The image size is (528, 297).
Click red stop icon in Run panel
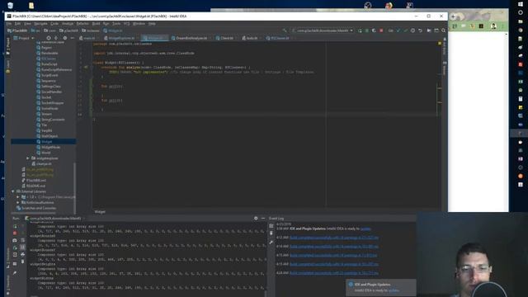coord(15,233)
